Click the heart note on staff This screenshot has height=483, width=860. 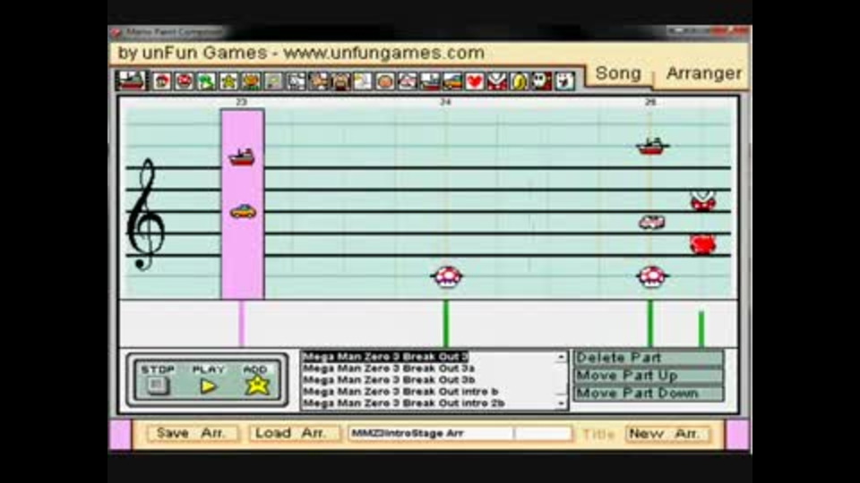point(703,244)
